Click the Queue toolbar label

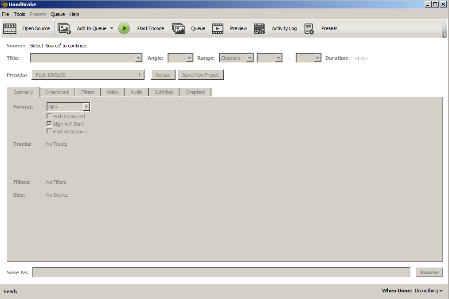[x=198, y=28]
